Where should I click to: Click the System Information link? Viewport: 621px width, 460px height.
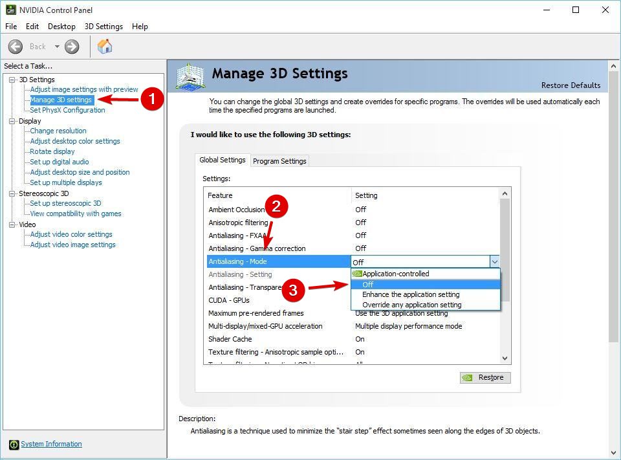coord(52,444)
